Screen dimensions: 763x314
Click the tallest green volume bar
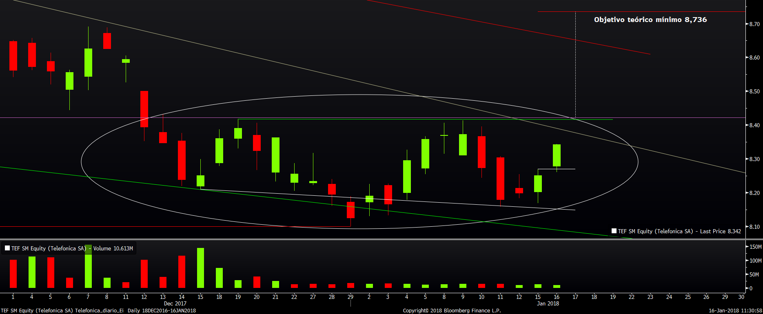89,266
